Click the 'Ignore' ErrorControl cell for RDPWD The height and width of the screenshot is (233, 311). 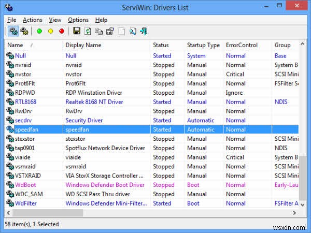pyautogui.click(x=234, y=93)
